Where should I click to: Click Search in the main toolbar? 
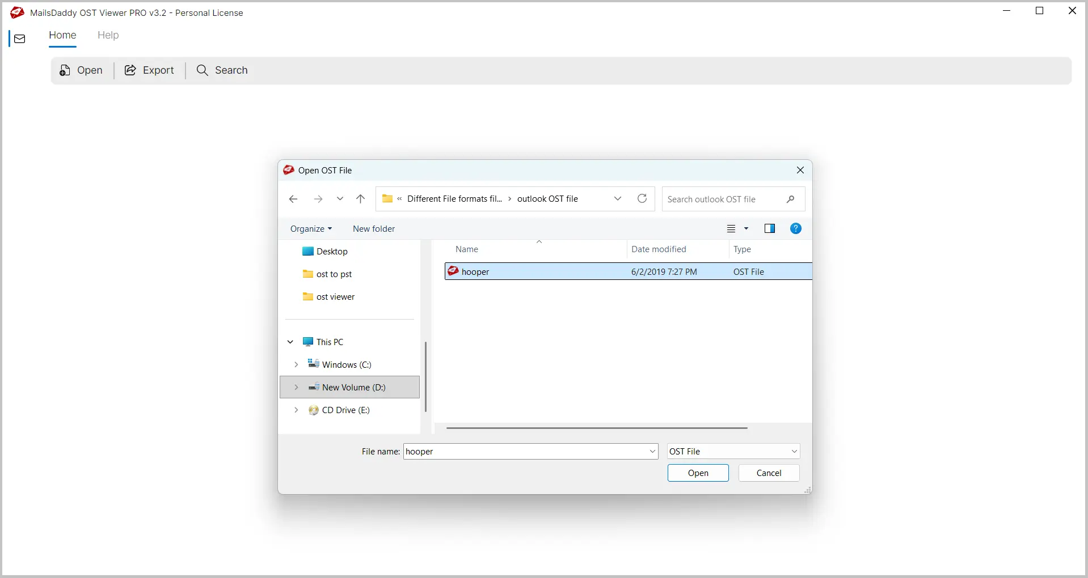(x=222, y=70)
